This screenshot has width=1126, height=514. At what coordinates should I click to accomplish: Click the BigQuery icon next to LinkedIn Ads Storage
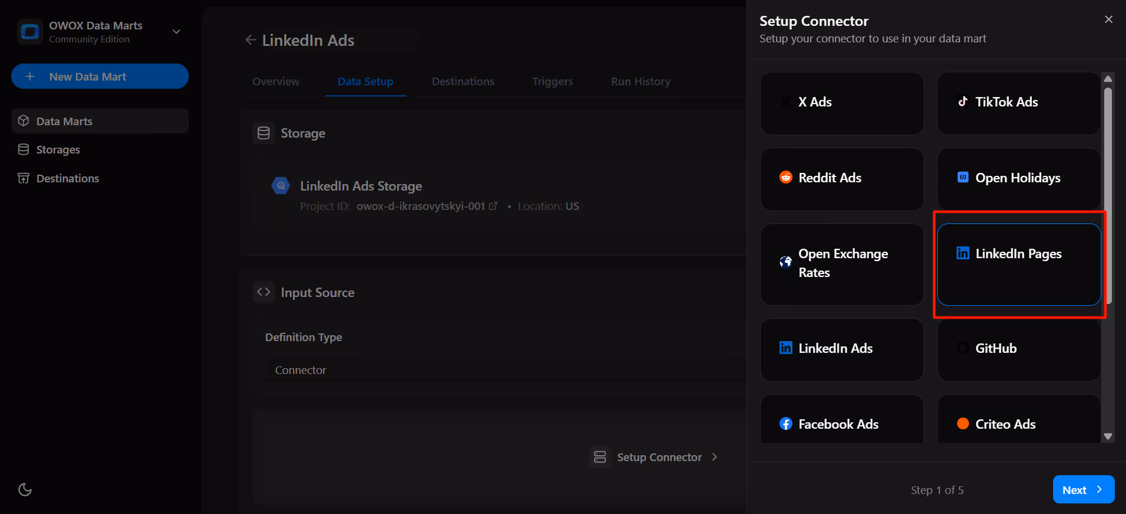click(x=281, y=186)
